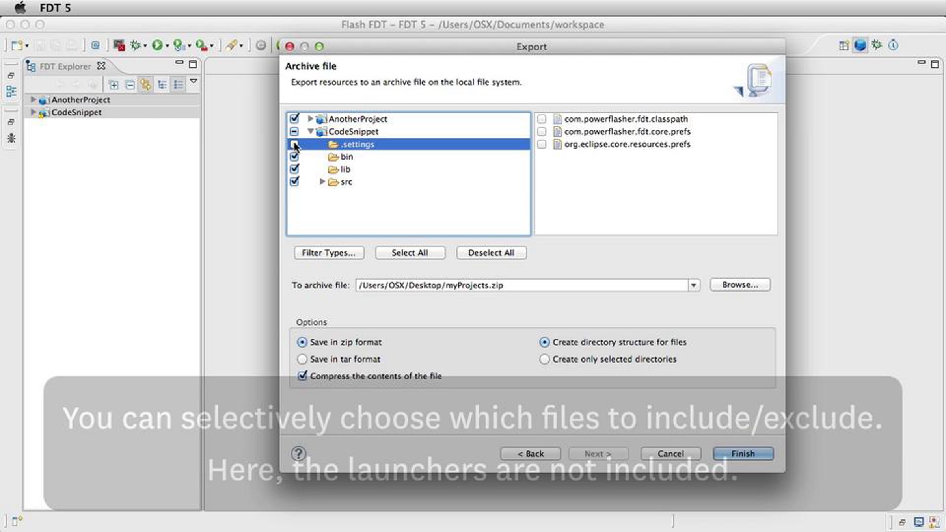
Task: Click the Debug bug icon in toolbar
Action: tap(135, 45)
